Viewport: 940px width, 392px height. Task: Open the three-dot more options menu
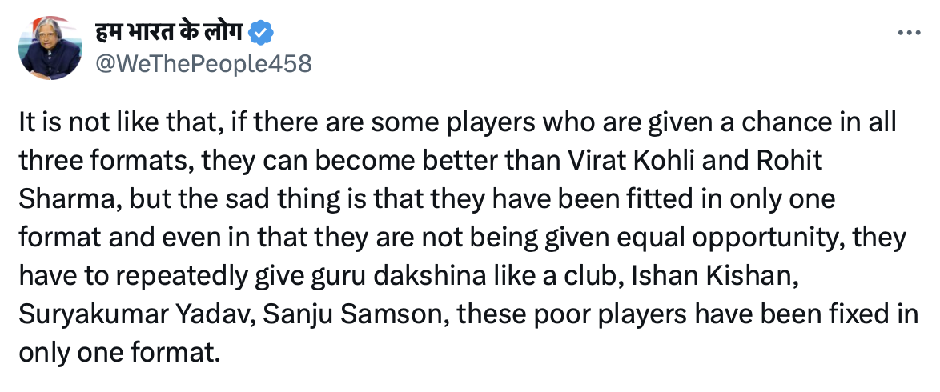point(910,34)
